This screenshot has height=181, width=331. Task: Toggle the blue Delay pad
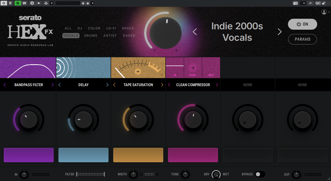pos(83,155)
